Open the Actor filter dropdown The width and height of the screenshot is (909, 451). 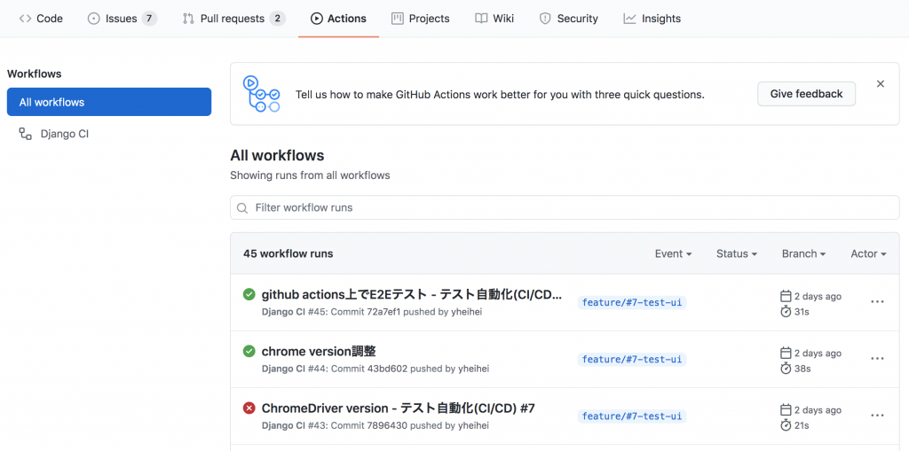868,253
